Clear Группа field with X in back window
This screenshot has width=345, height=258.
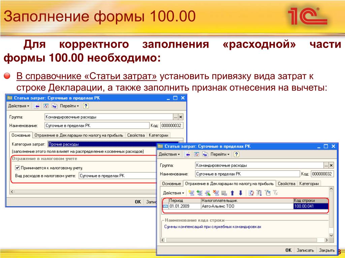tap(181, 117)
